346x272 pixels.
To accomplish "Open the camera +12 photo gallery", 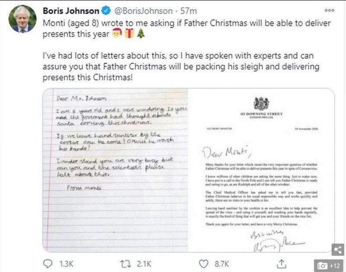I will 329,265.
